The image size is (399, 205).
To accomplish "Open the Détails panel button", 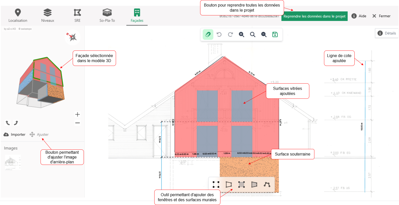I will pos(387,33).
